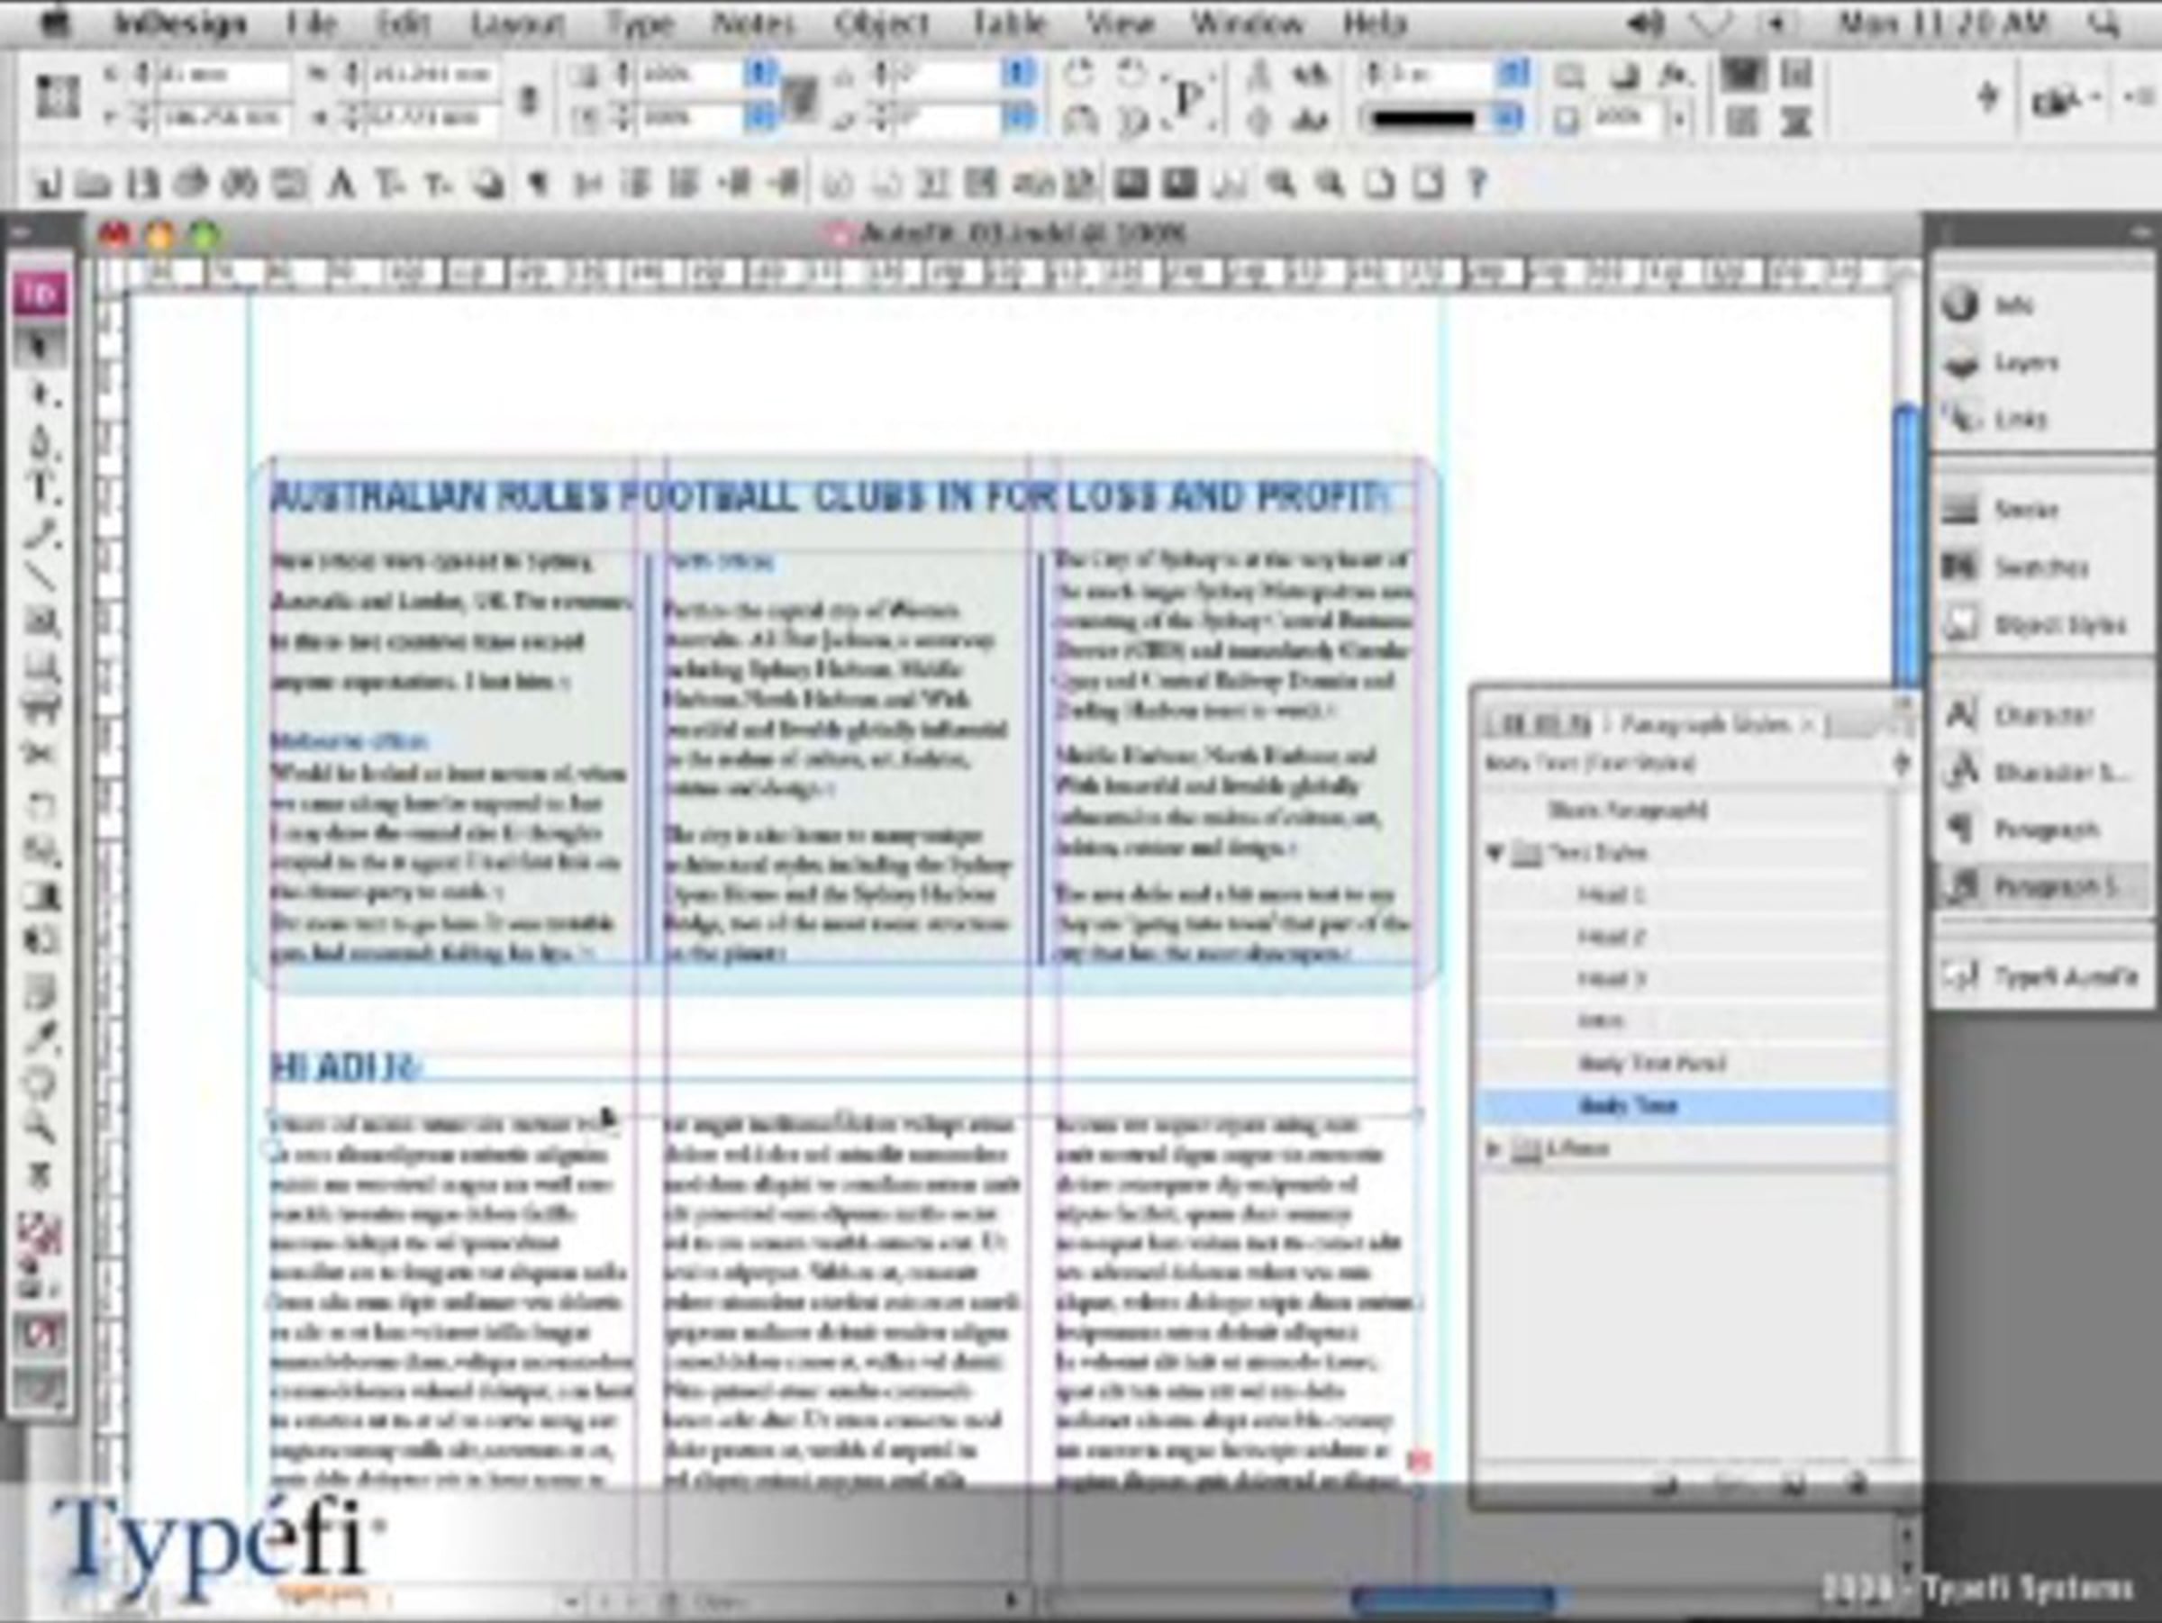Open the stroke weight dropdown

[1512, 74]
